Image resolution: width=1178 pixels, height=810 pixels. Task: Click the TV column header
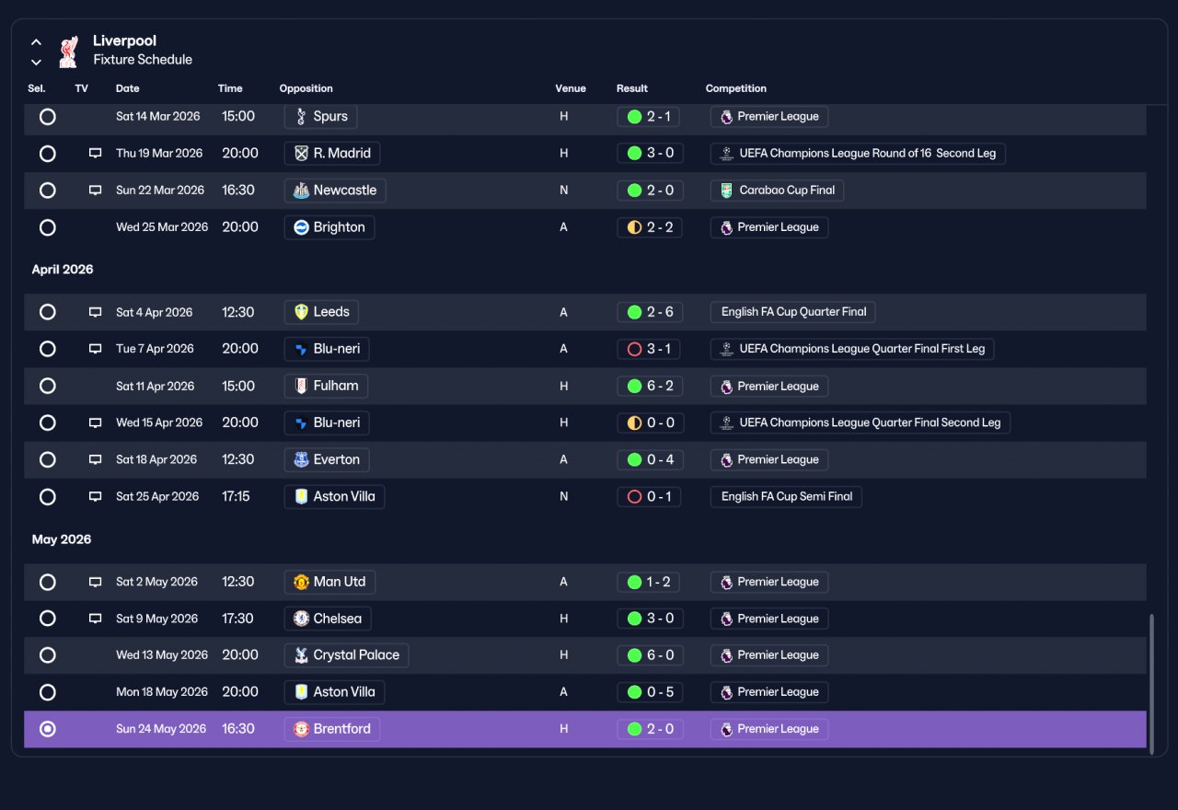pyautogui.click(x=82, y=88)
